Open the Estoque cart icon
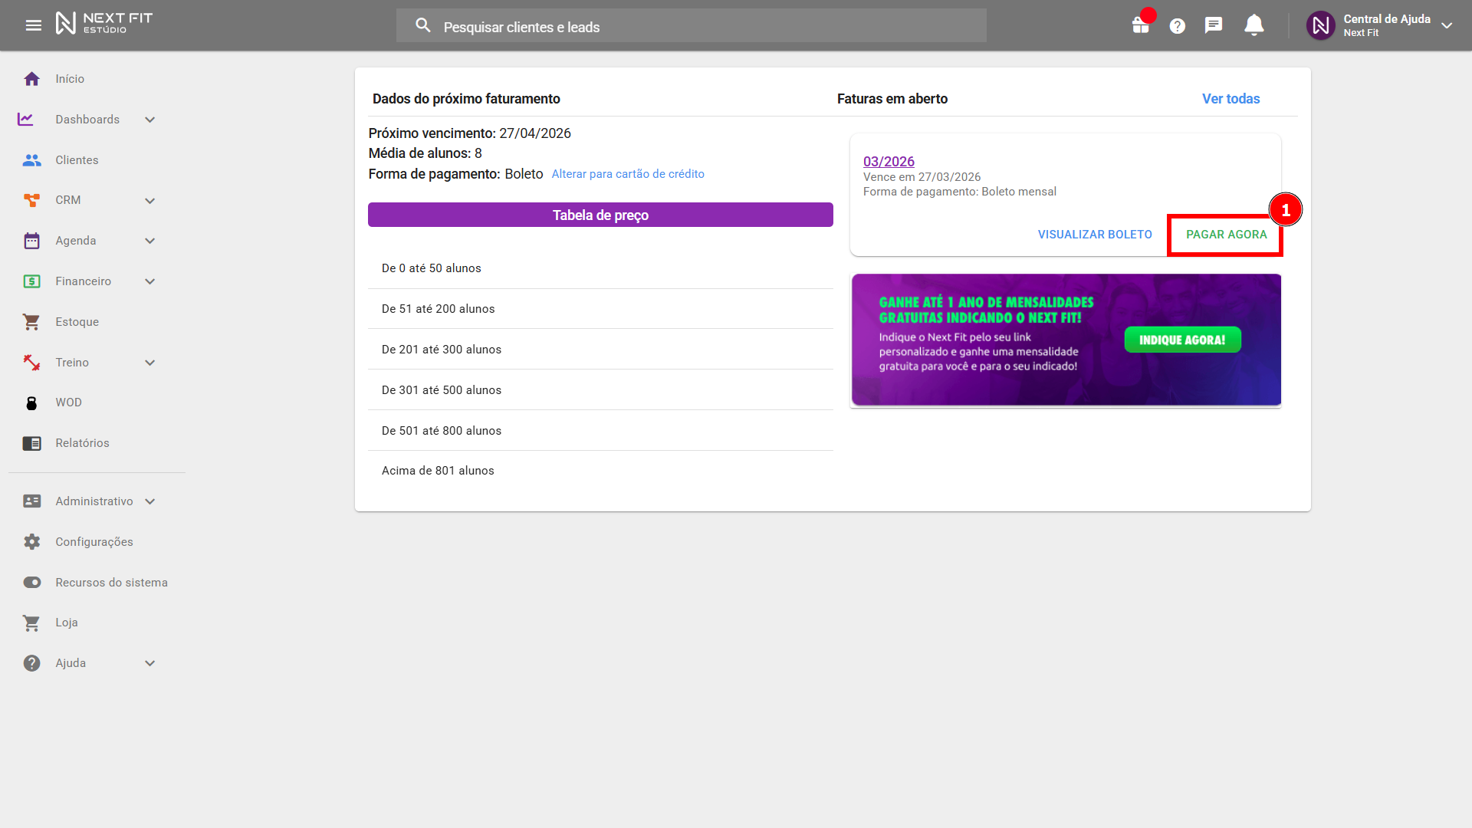Screen dimensions: 1472x828 31,322
